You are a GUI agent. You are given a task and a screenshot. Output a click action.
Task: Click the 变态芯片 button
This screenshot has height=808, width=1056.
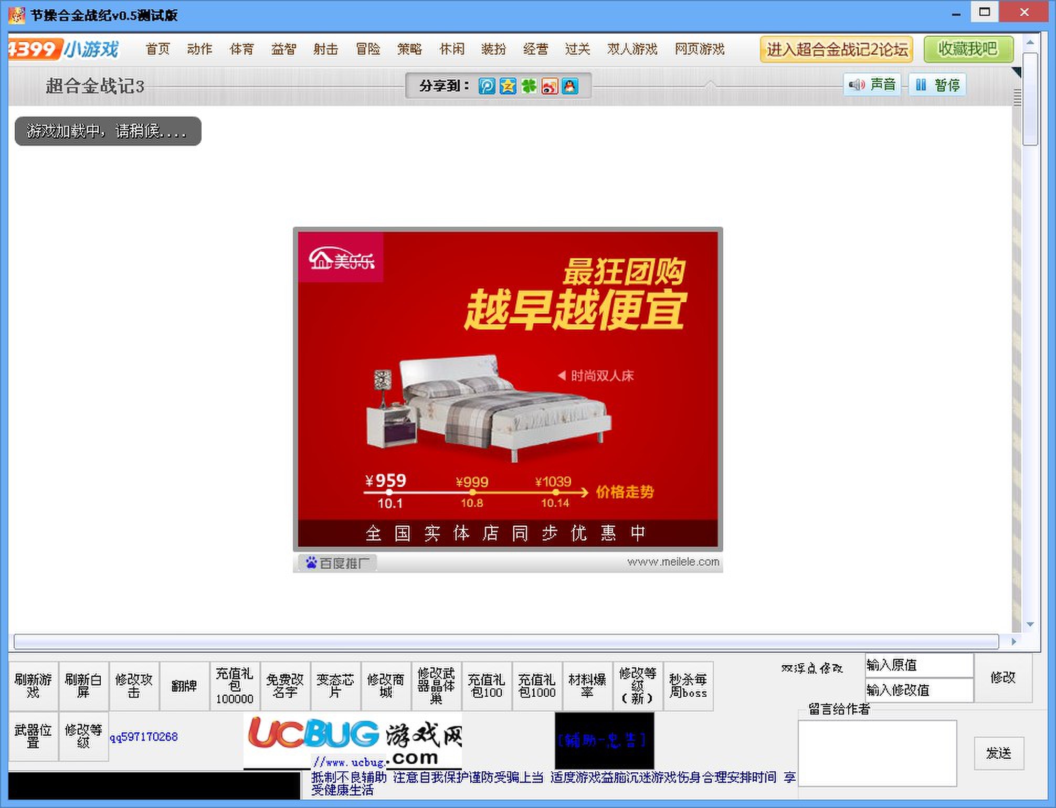pos(335,686)
